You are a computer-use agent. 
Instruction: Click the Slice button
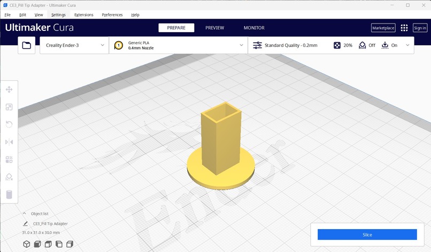tap(367, 235)
